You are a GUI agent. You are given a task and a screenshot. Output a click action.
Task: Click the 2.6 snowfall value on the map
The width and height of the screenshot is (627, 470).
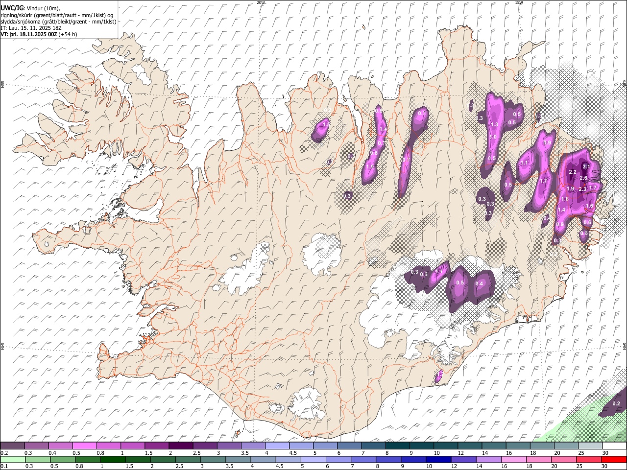[583, 178]
